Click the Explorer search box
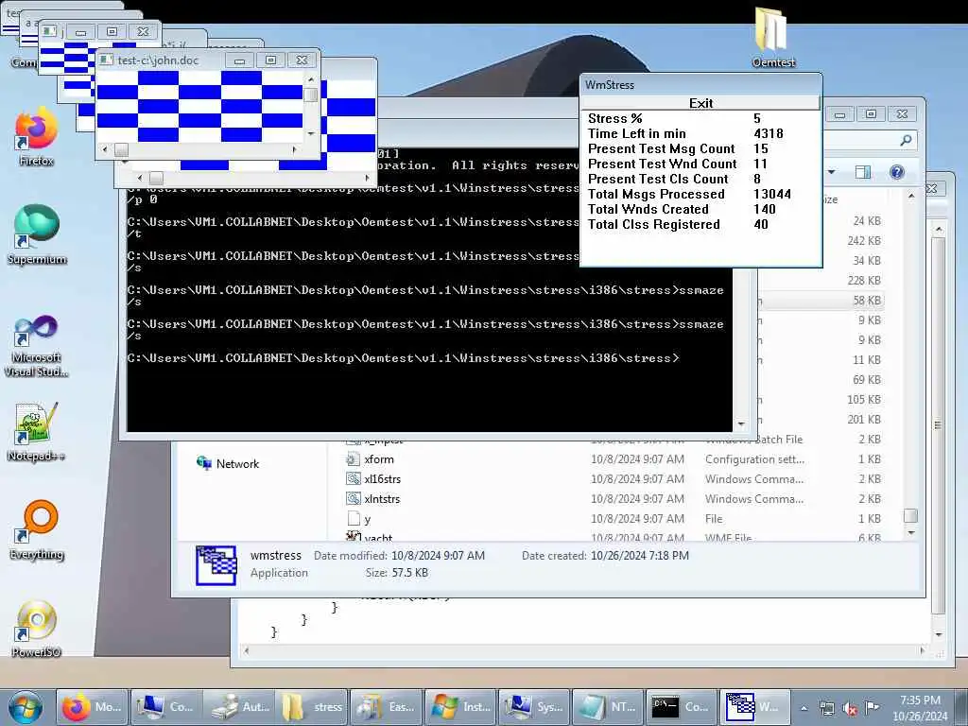 coord(870,141)
